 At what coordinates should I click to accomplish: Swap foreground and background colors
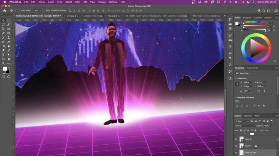tap(9, 68)
